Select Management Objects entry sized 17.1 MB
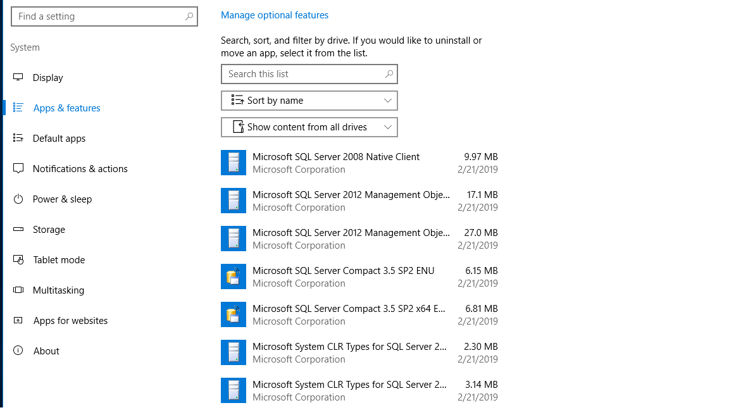The image size is (729, 410). pos(359,201)
